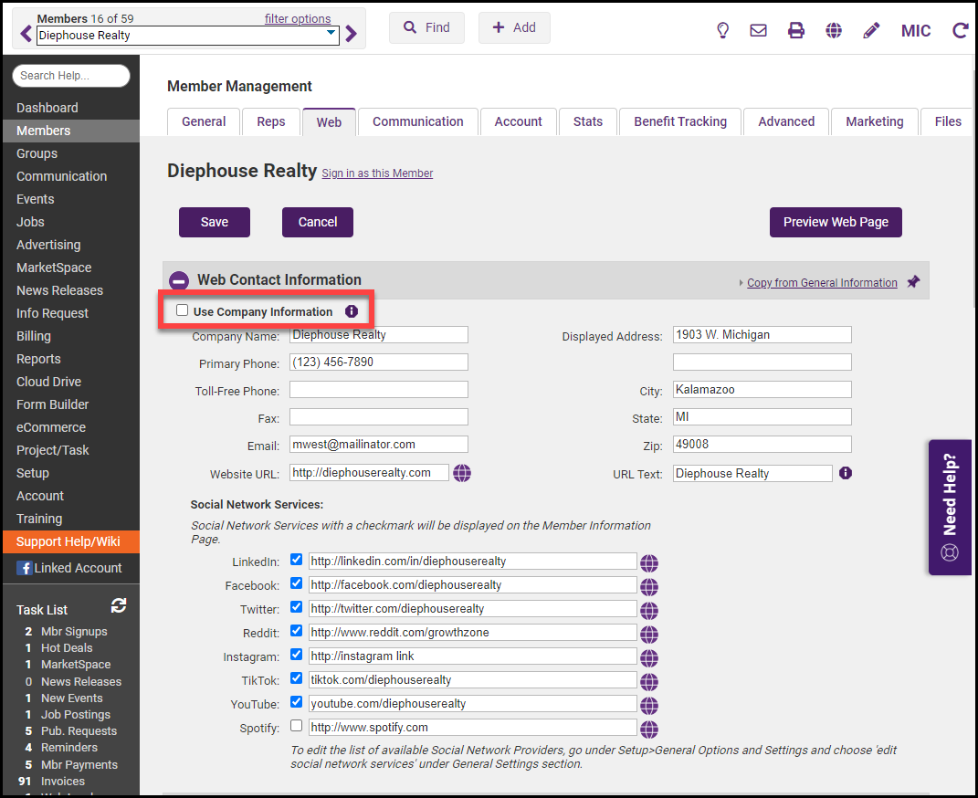Click info icon beside URL Text field
This screenshot has width=978, height=798.
pos(846,473)
